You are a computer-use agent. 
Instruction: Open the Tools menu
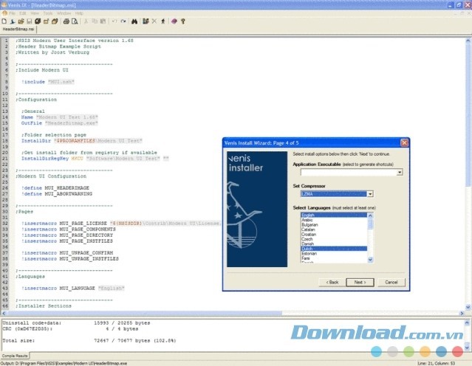pos(47,13)
